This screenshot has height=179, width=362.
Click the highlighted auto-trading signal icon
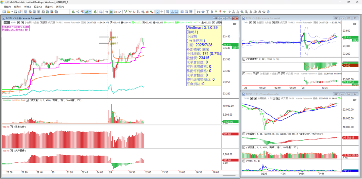(x=87, y=12)
